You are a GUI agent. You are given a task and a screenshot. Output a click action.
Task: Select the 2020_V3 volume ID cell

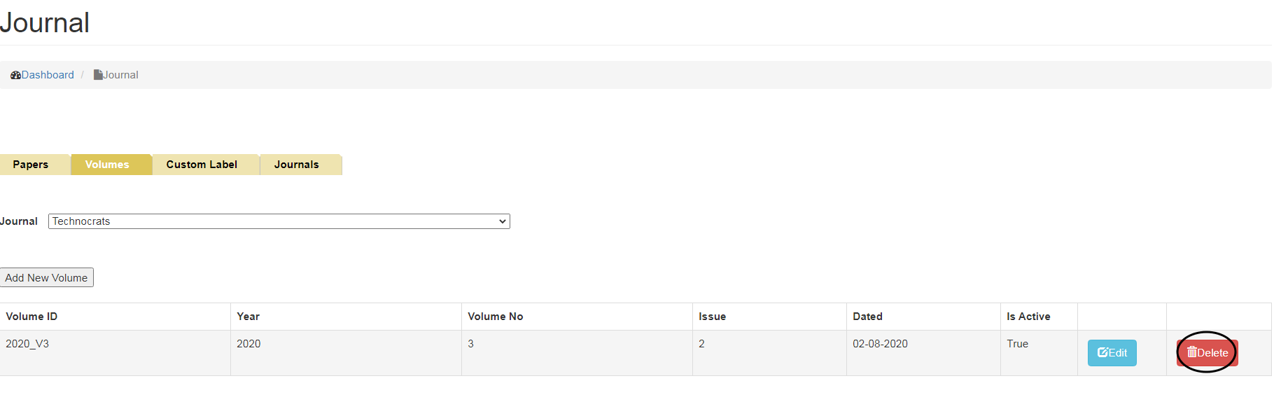[x=27, y=344]
